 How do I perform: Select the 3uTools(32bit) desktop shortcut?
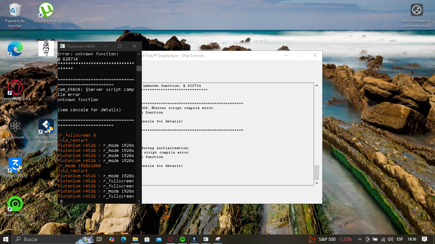(x=15, y=168)
